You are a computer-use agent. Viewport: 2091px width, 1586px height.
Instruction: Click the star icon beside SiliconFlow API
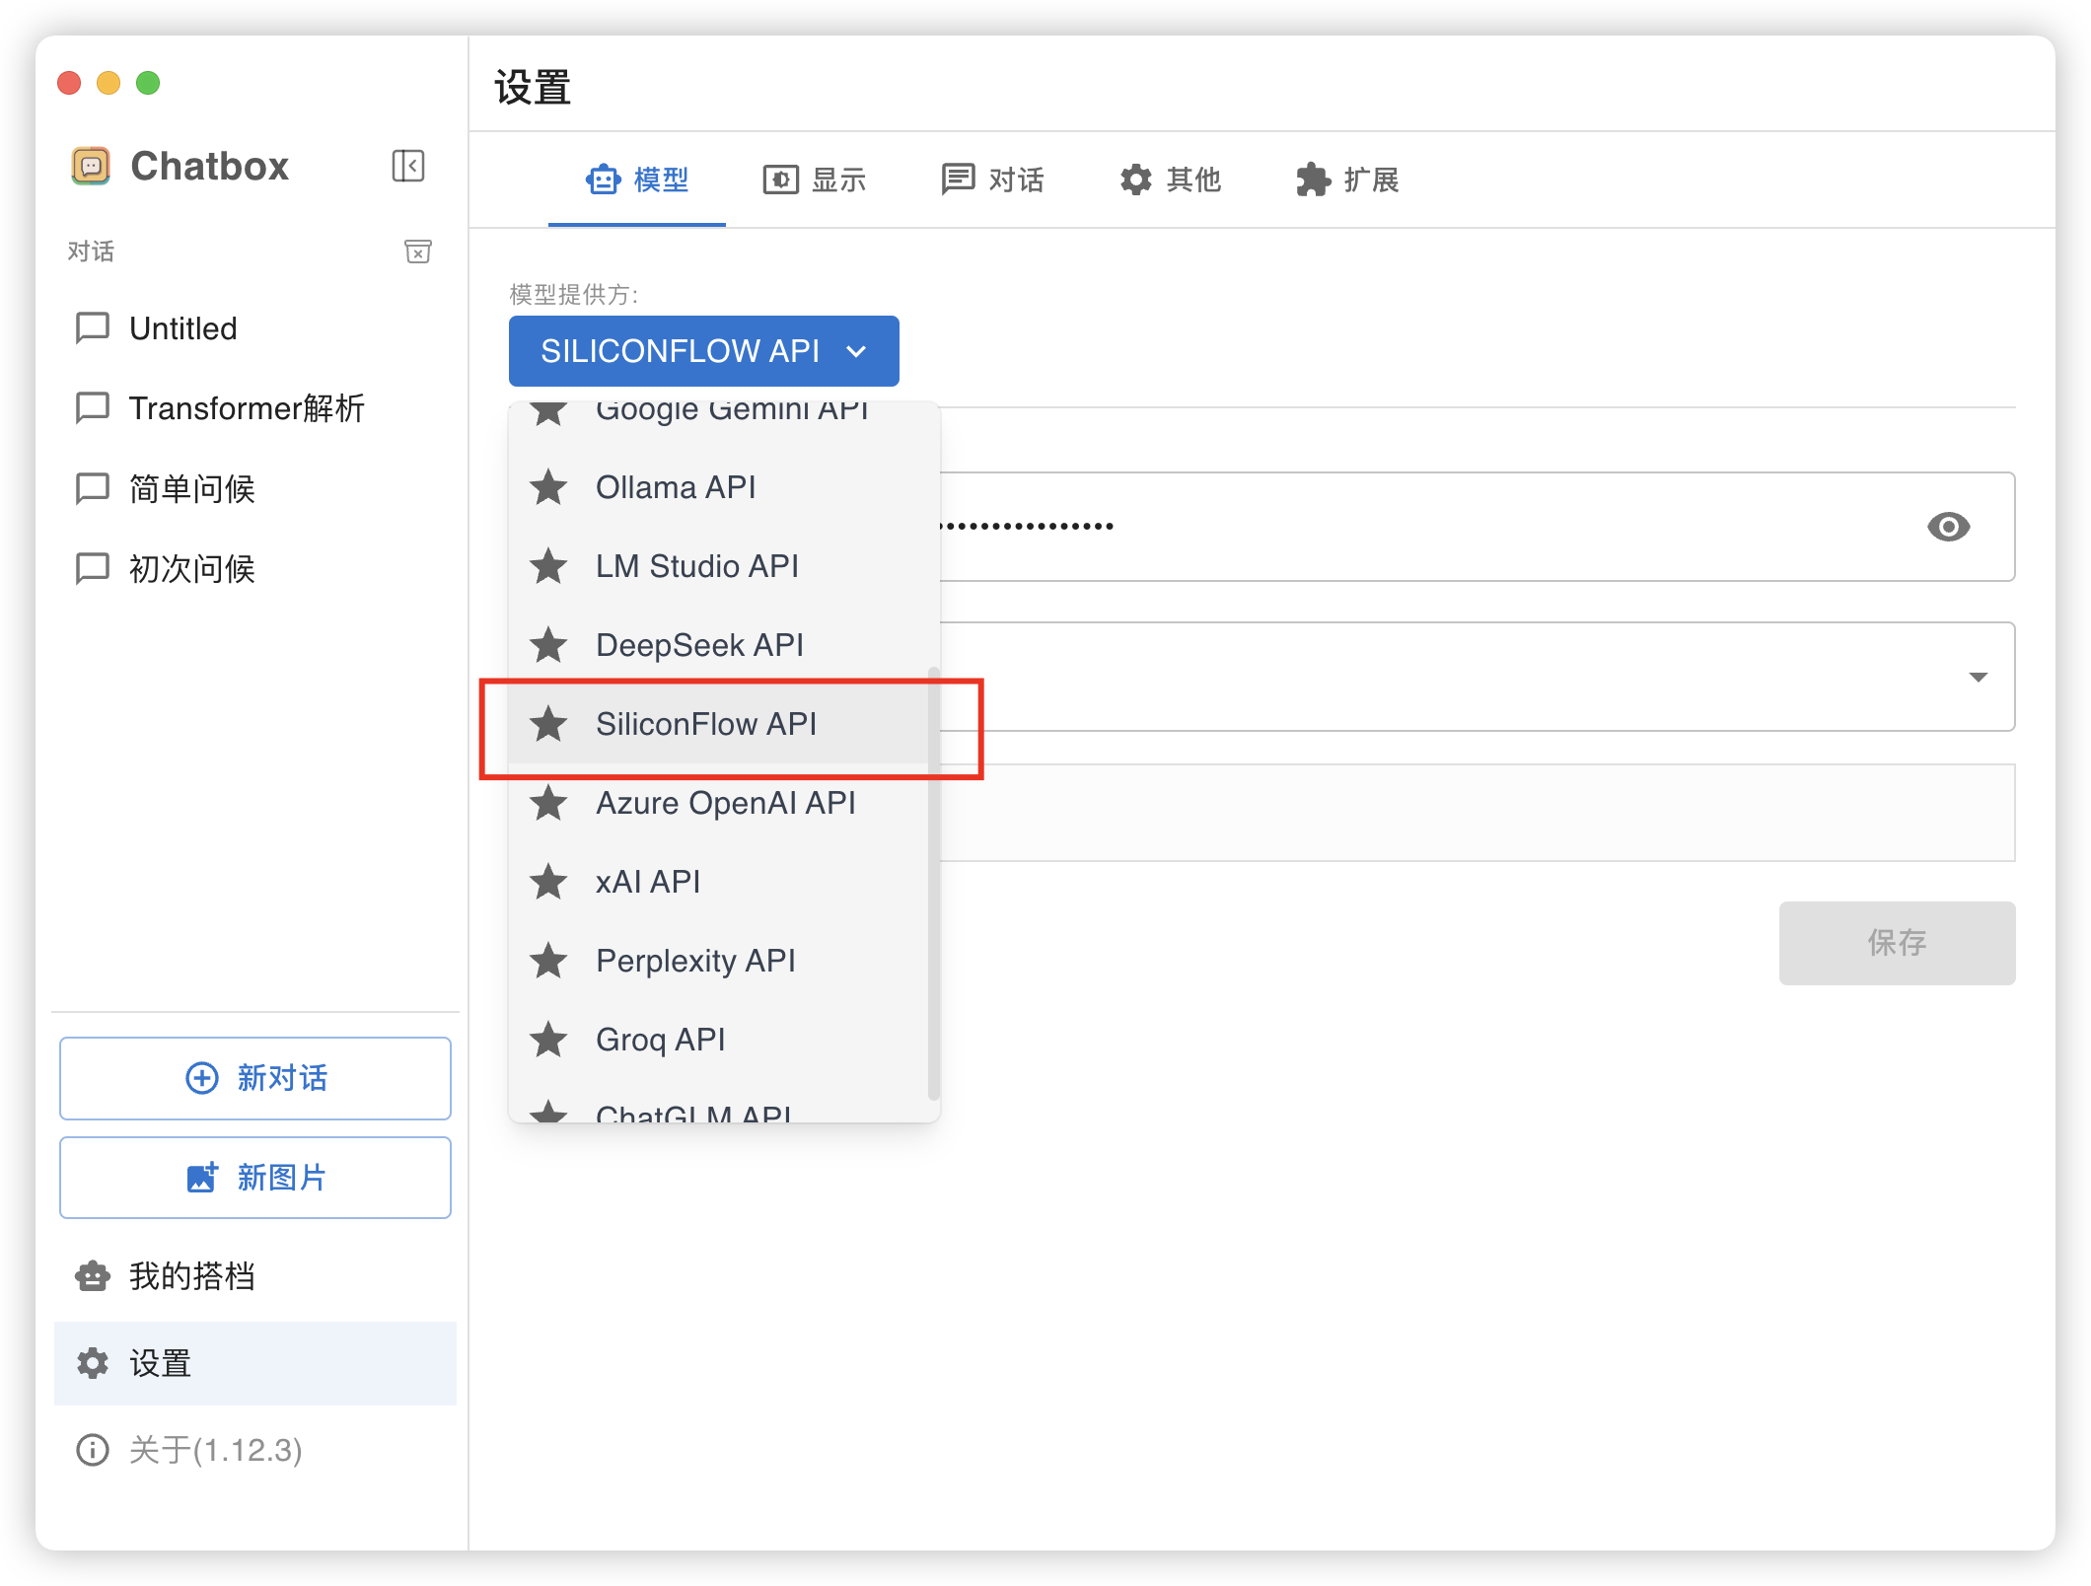coord(548,724)
